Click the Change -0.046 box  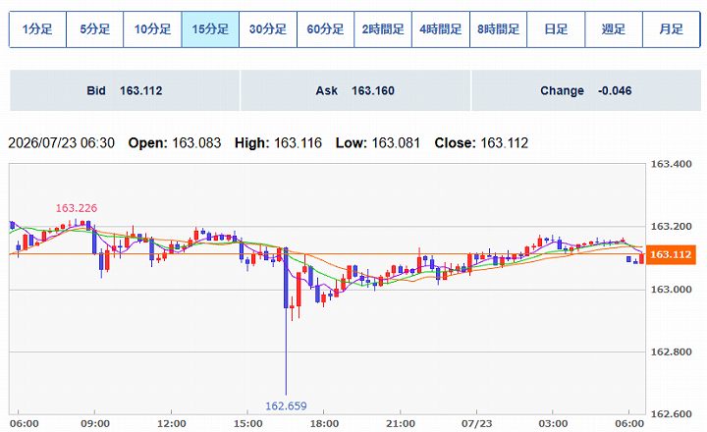[586, 90]
